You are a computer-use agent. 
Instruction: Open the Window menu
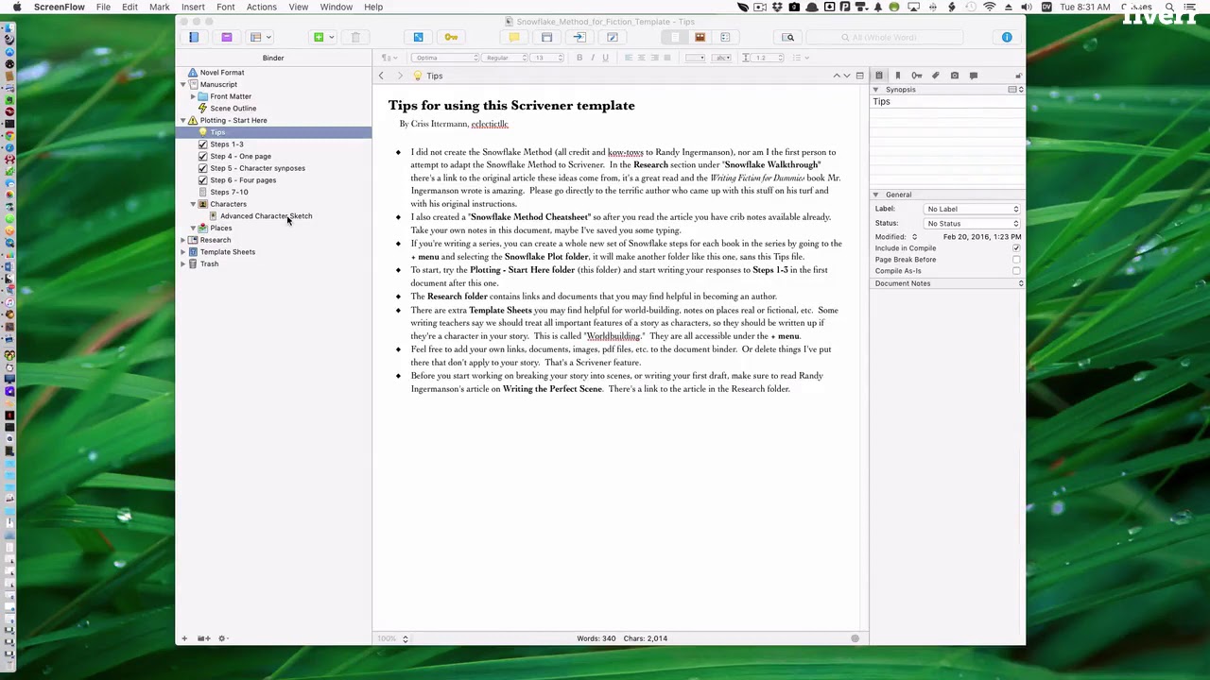337,7
